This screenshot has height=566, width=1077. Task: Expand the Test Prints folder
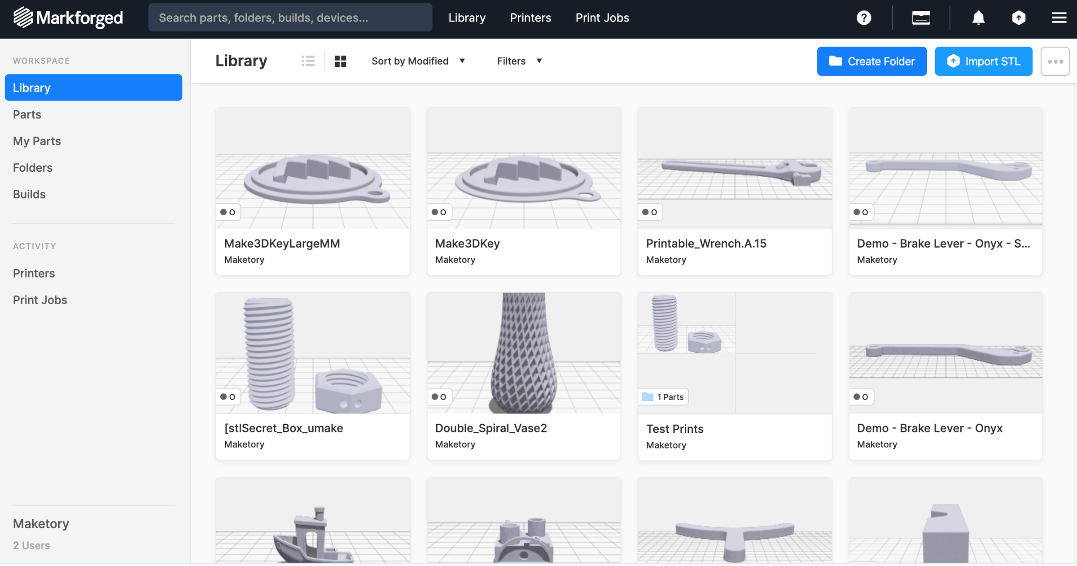tap(663, 396)
